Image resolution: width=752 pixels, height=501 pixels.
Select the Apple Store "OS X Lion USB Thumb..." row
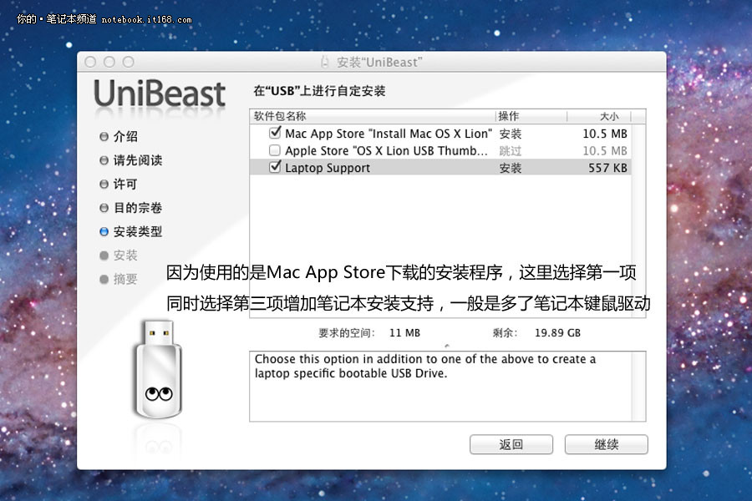(x=440, y=150)
